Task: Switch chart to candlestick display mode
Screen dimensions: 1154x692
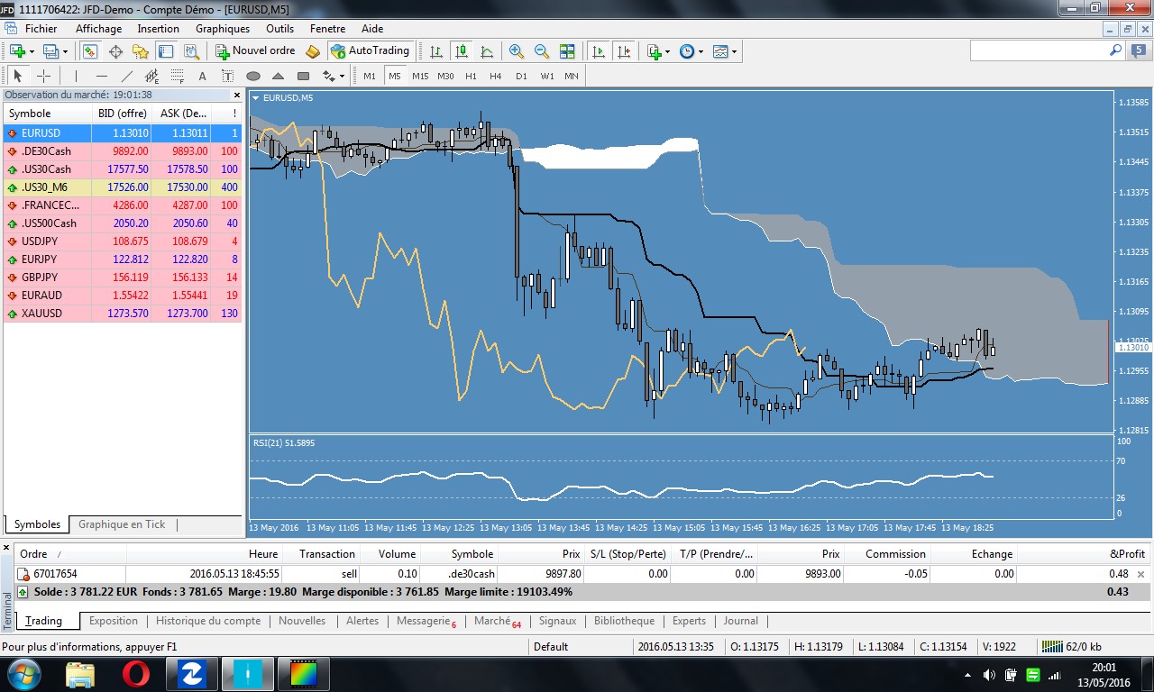Action: click(462, 51)
